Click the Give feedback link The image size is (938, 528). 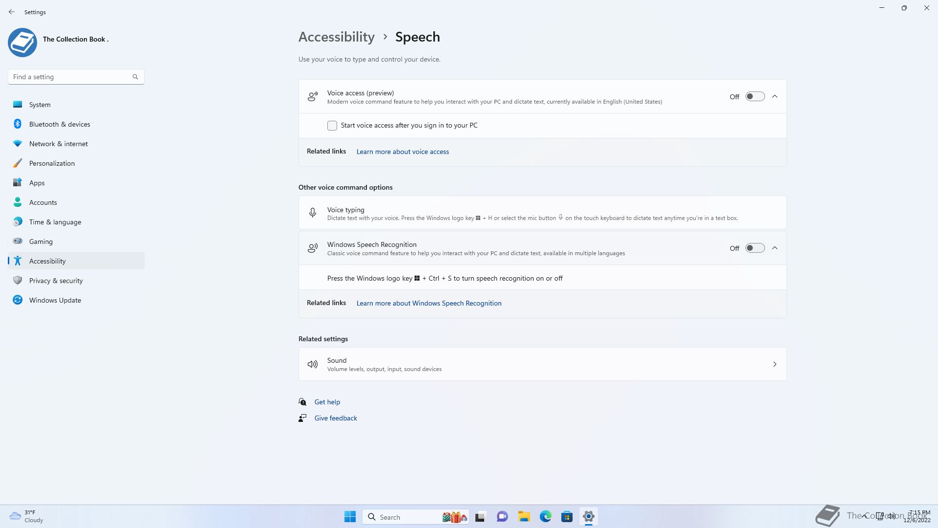(x=336, y=418)
